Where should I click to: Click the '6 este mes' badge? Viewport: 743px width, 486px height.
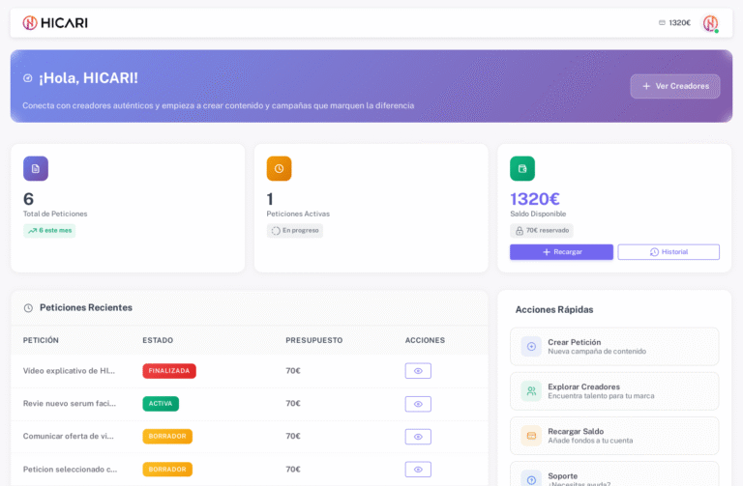click(49, 231)
